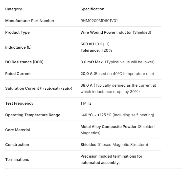Select the 3.0 mΩ Max. value
Viewport: 182px width, 170px height.
tap(92, 62)
